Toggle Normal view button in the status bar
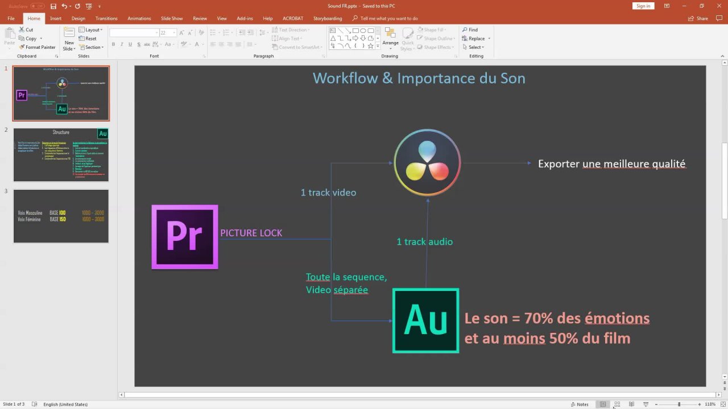Screen dimensions: 728x409 (603, 404)
